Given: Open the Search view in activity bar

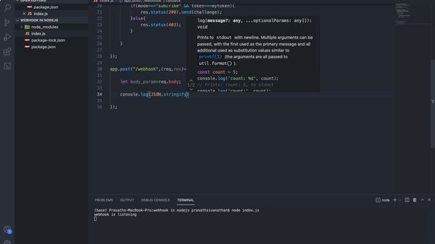Looking at the screenshot, I should (7, 7).
